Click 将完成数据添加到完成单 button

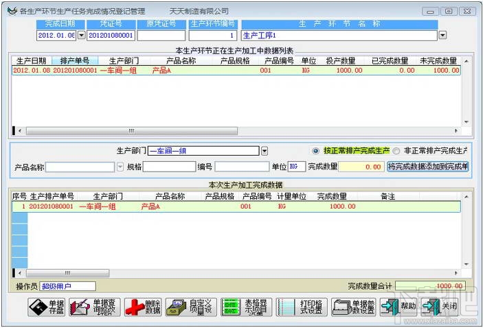click(427, 167)
